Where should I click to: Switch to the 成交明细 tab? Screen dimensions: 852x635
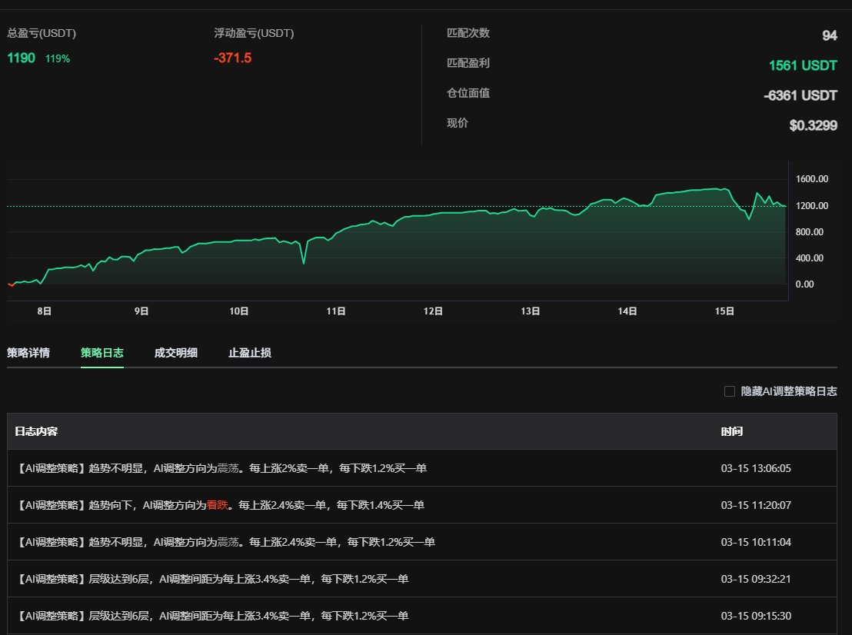[175, 353]
